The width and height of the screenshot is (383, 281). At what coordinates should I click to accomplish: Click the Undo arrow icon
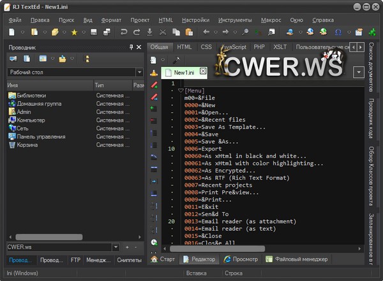(x=123, y=32)
